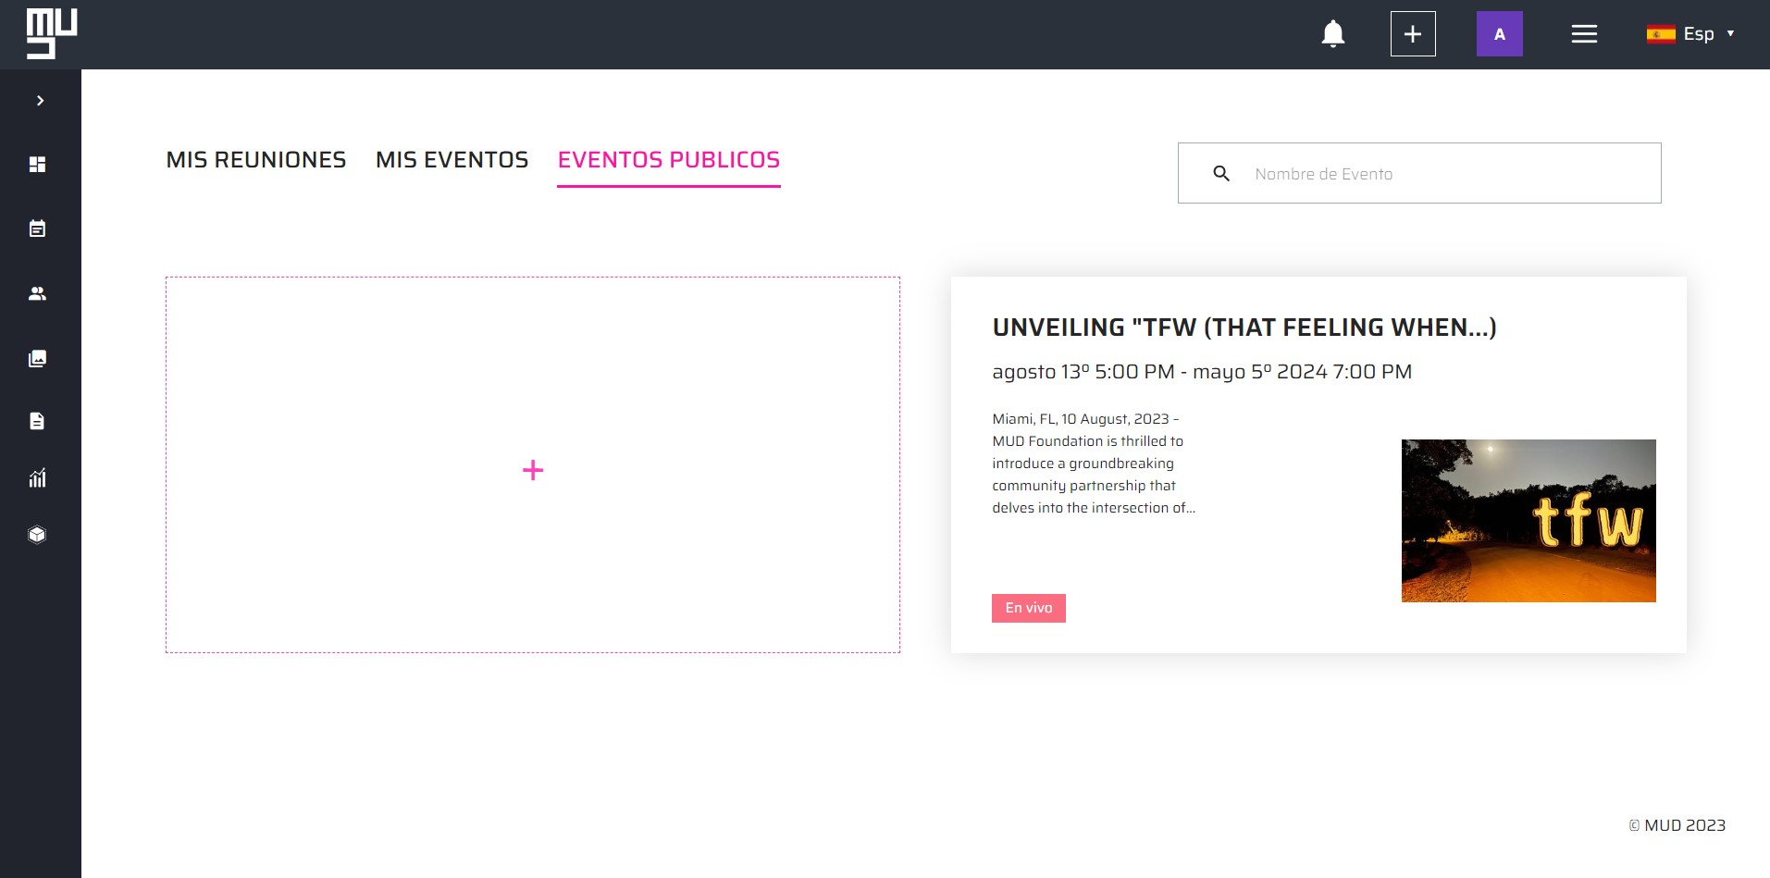Click the plus button in the top bar
Image resolution: width=1770 pixels, height=878 pixels.
tap(1413, 34)
